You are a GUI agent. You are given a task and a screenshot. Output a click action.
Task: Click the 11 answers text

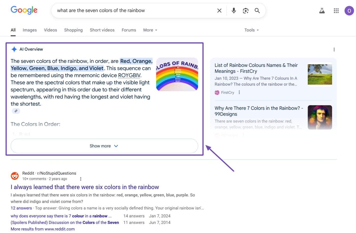[x=134, y=223]
